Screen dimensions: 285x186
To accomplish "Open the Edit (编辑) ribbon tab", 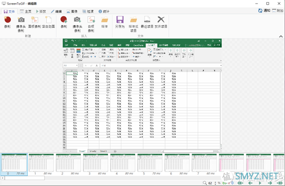I will coord(56,11).
